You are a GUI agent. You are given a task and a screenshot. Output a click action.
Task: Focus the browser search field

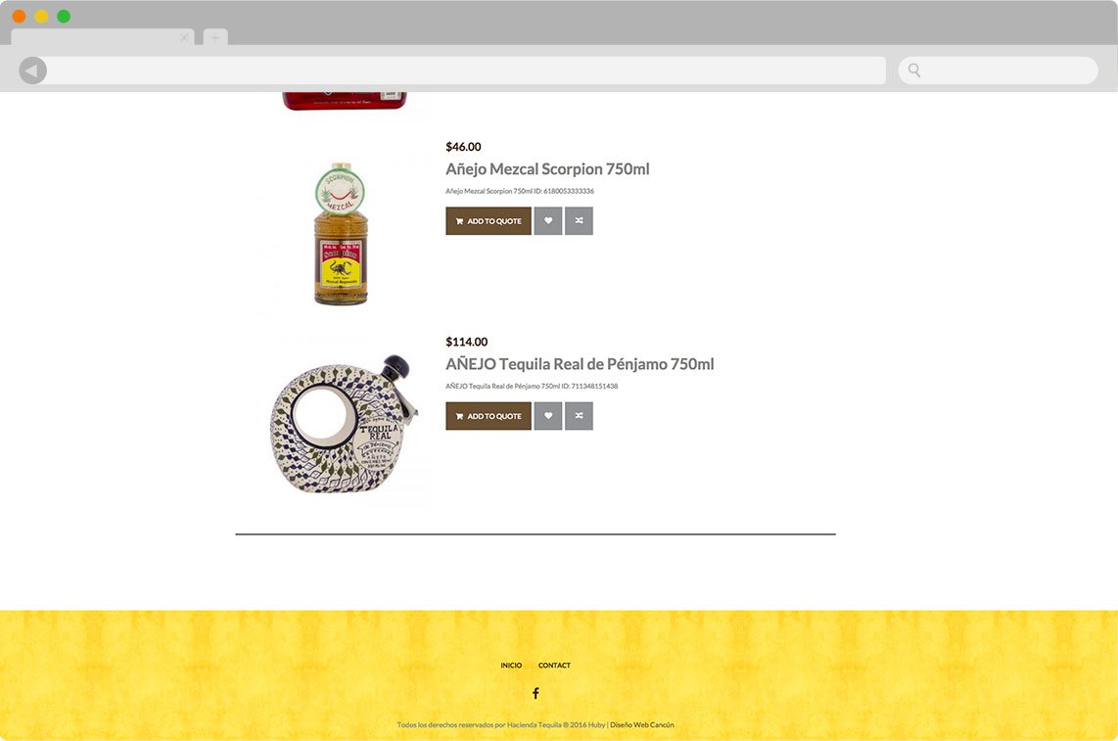[998, 70]
